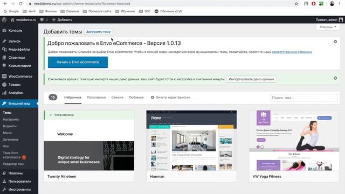345x194 pixels.
Task: Open the Комментарии menu item
Action: [x=19, y=66]
